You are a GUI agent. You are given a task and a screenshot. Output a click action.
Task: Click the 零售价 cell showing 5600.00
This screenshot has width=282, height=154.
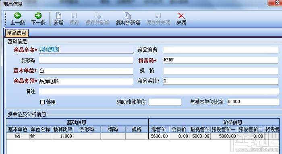coord(159,136)
